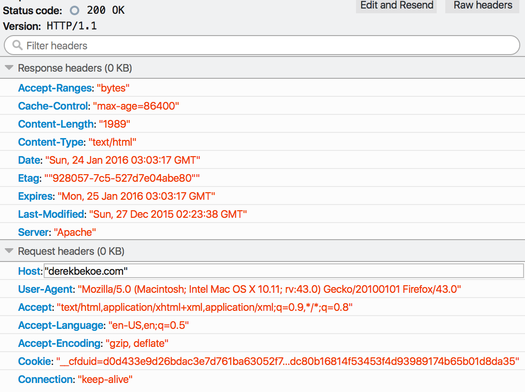Click the Accept-Encoding header name label

click(x=60, y=344)
